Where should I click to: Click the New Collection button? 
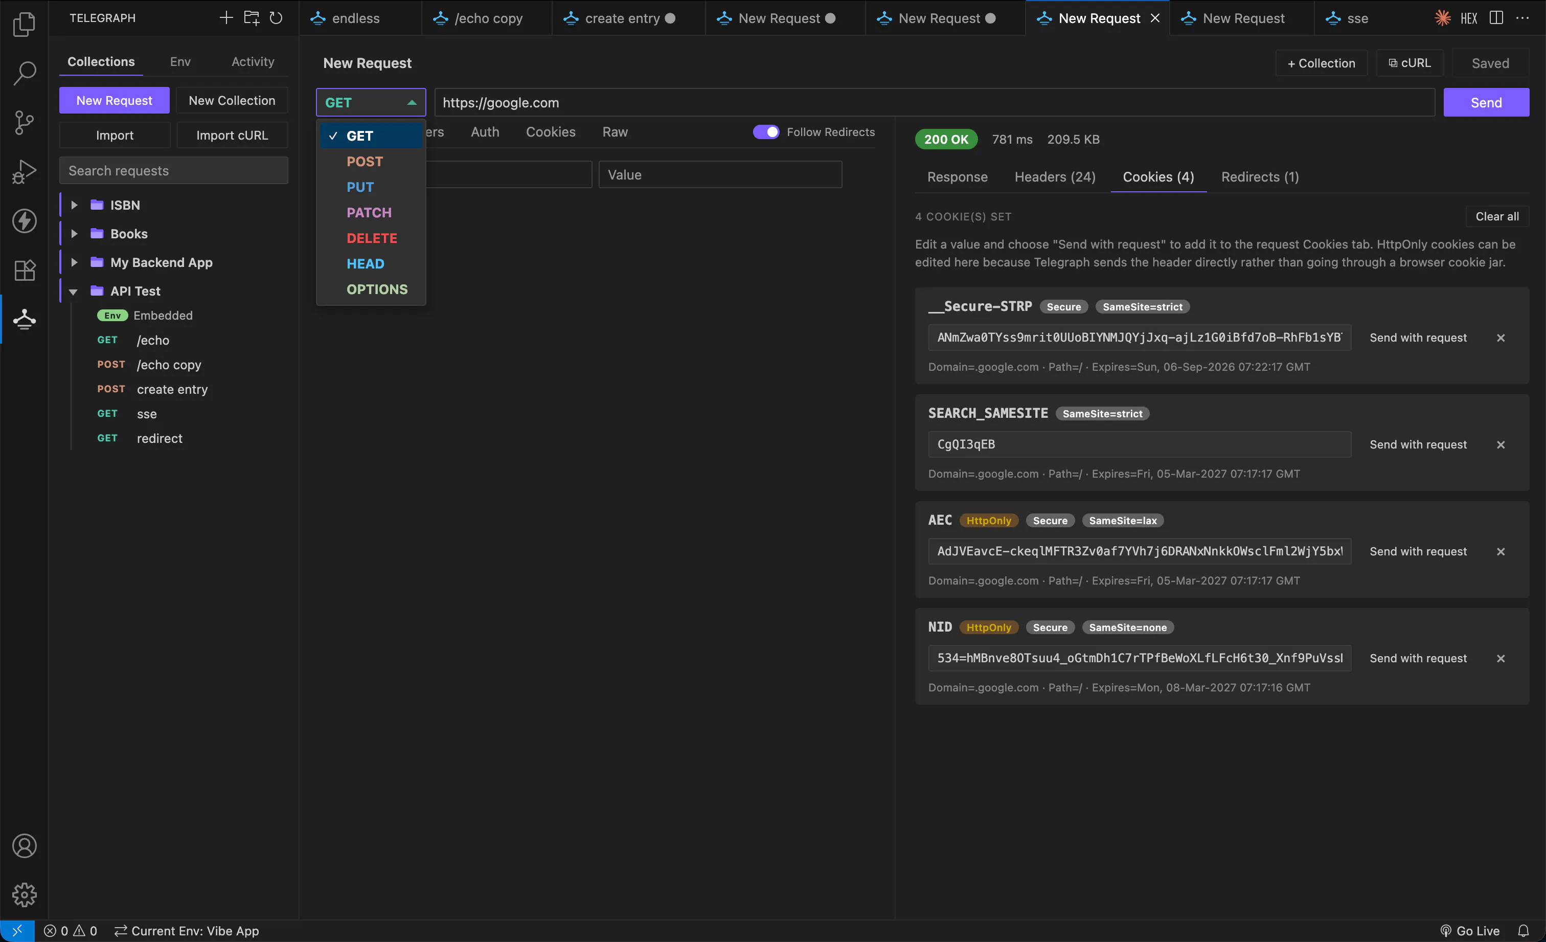coord(232,100)
